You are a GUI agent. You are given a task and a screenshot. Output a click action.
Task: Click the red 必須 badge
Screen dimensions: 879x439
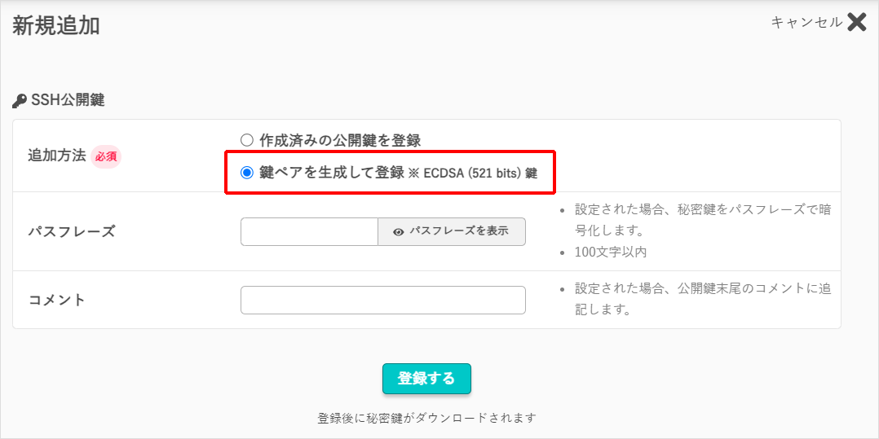pos(106,156)
